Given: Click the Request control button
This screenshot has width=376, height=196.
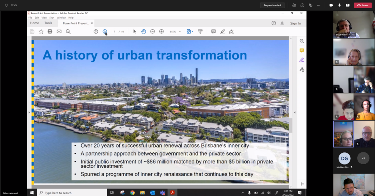Looking at the screenshot, I should pyautogui.click(x=272, y=5).
